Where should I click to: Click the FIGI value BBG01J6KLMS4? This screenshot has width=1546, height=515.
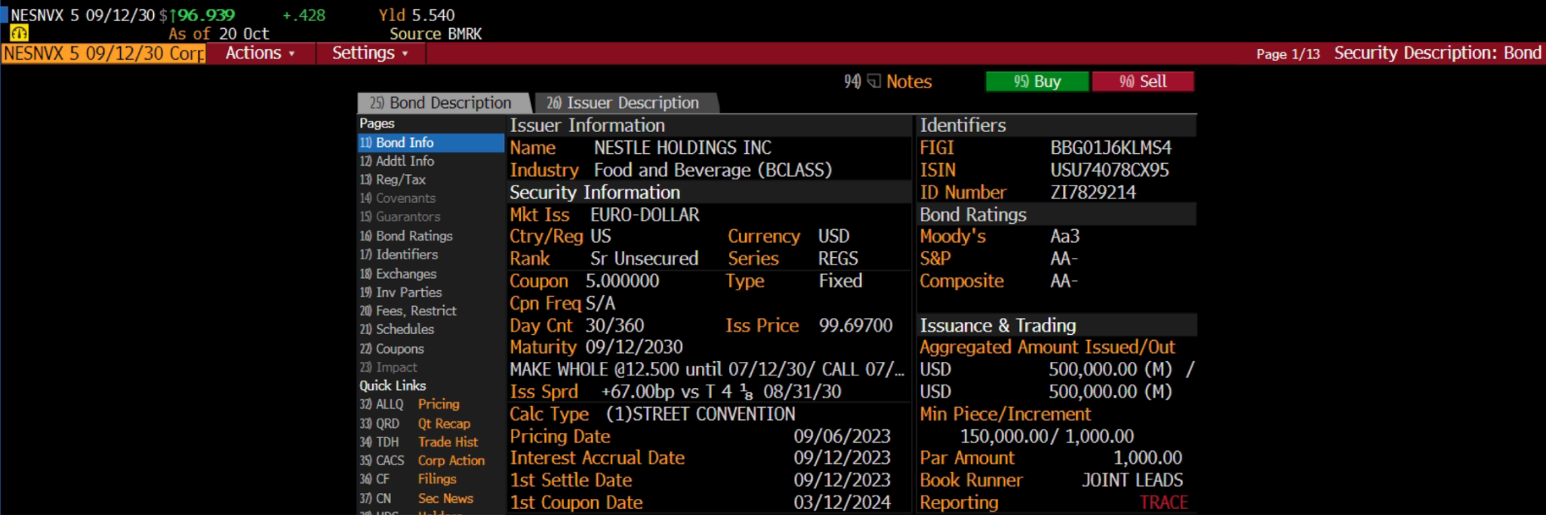[x=1110, y=148]
